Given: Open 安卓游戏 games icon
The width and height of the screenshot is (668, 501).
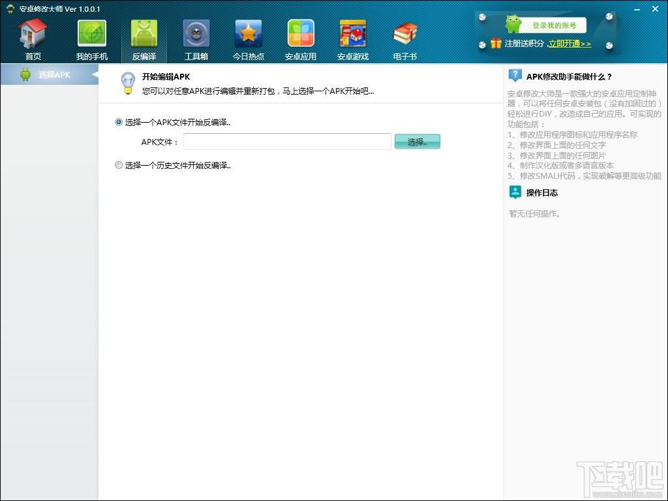Looking at the screenshot, I should [x=353, y=33].
